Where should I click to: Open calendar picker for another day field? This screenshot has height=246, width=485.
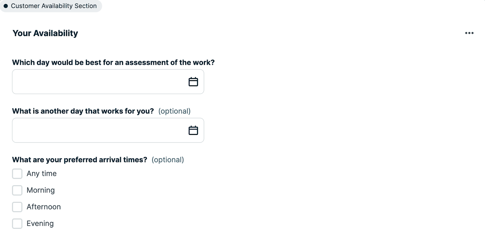(193, 130)
